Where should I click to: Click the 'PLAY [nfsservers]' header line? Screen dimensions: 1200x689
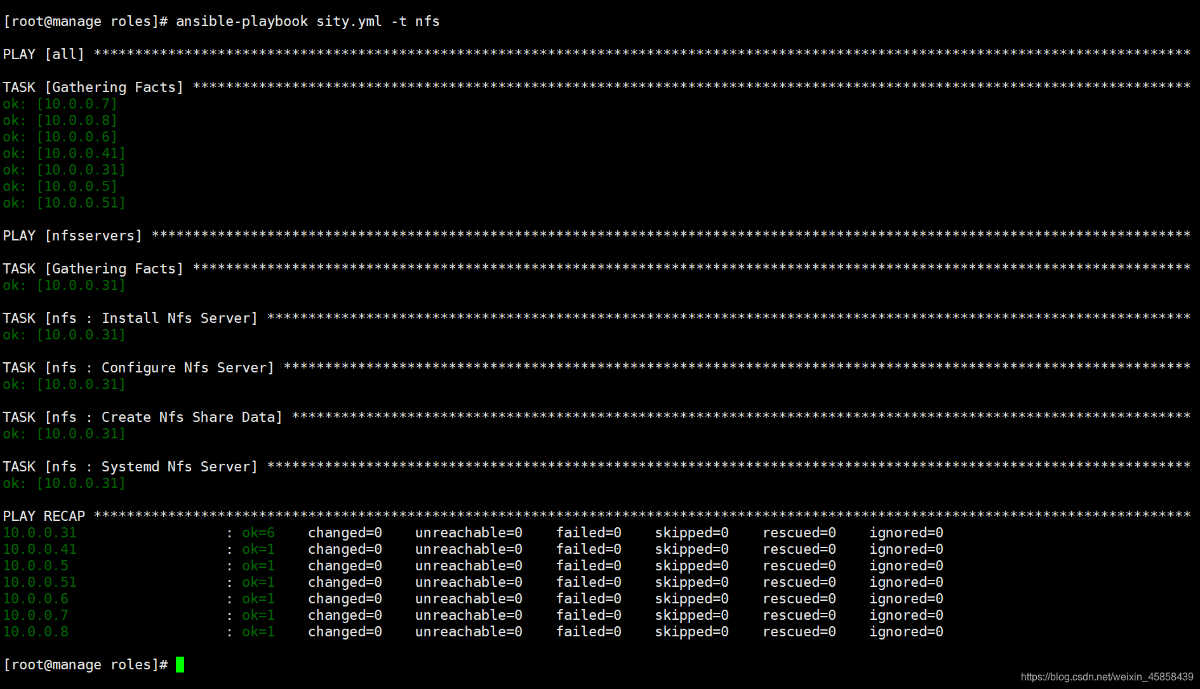597,236
